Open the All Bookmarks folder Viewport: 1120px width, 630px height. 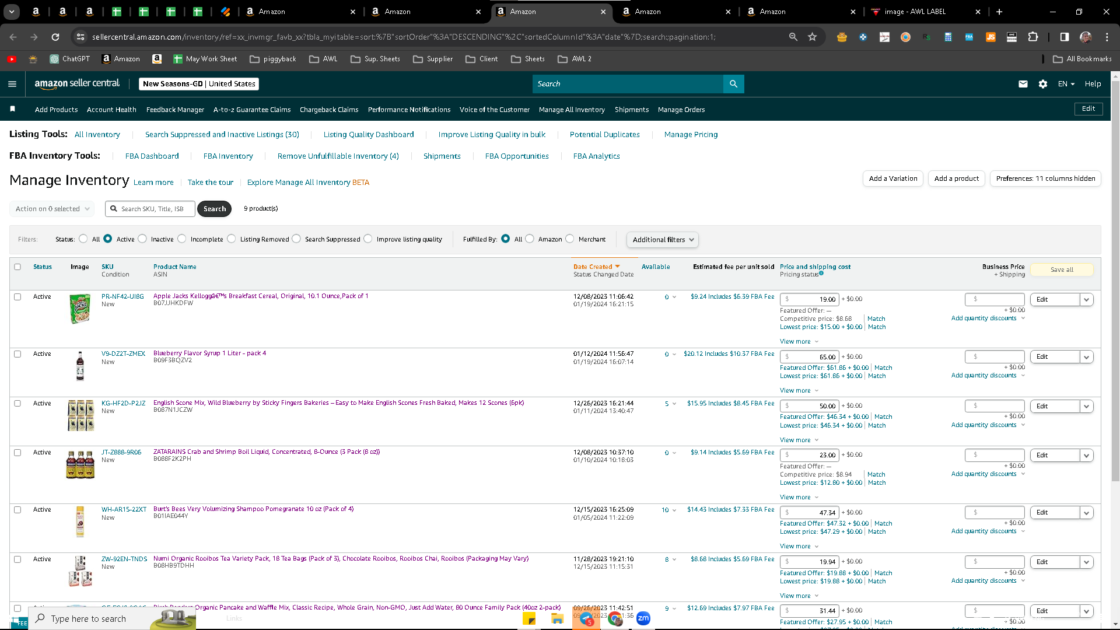tap(1083, 59)
